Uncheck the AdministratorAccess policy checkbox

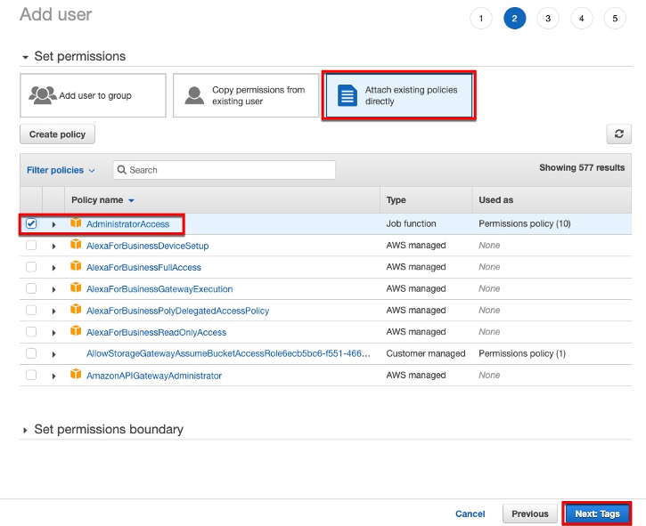pyautogui.click(x=31, y=223)
